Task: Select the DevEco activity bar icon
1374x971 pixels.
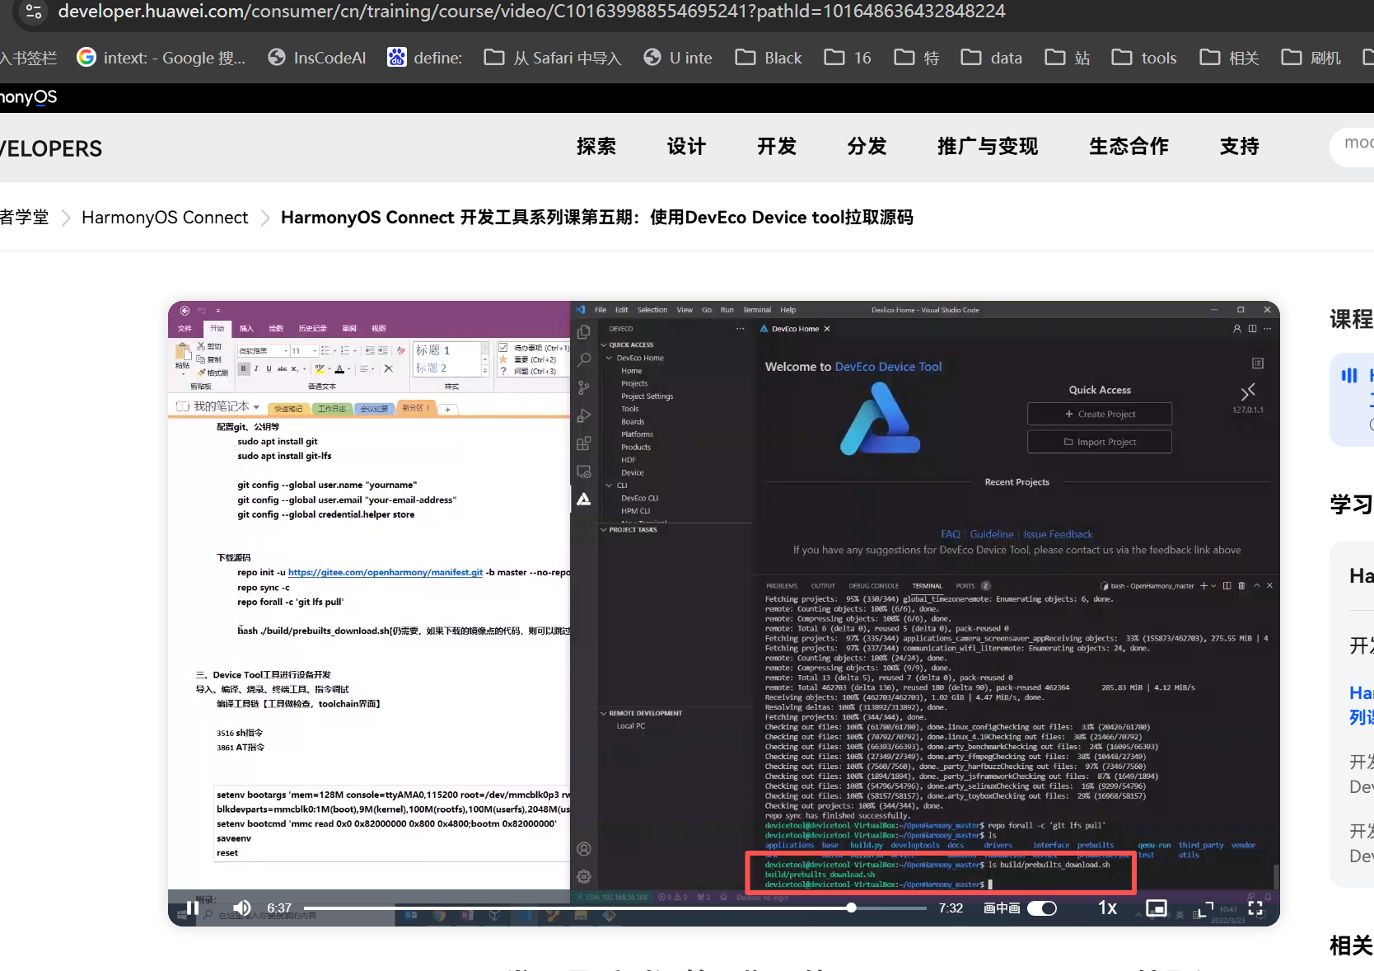Action: pos(584,500)
